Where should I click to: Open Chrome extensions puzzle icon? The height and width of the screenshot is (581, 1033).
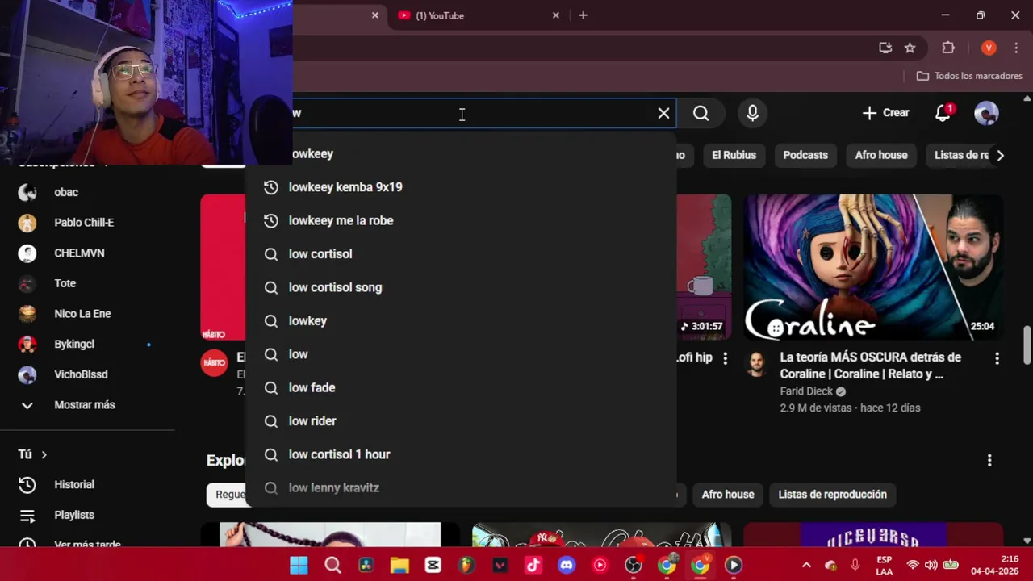tap(948, 48)
